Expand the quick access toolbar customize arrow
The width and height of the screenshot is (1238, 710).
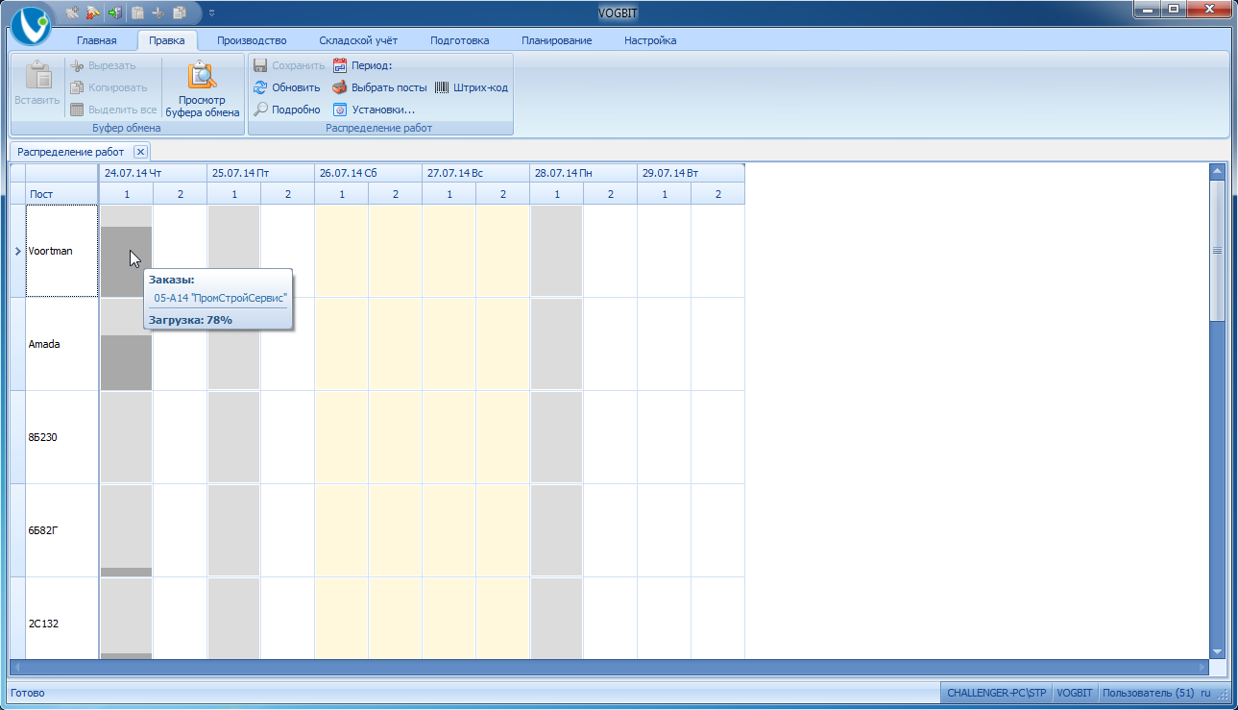tap(211, 12)
